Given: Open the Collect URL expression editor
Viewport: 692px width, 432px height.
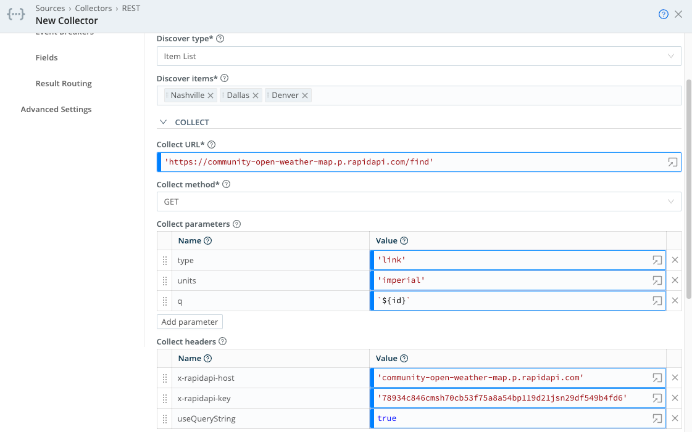Looking at the screenshot, I should tap(671, 161).
